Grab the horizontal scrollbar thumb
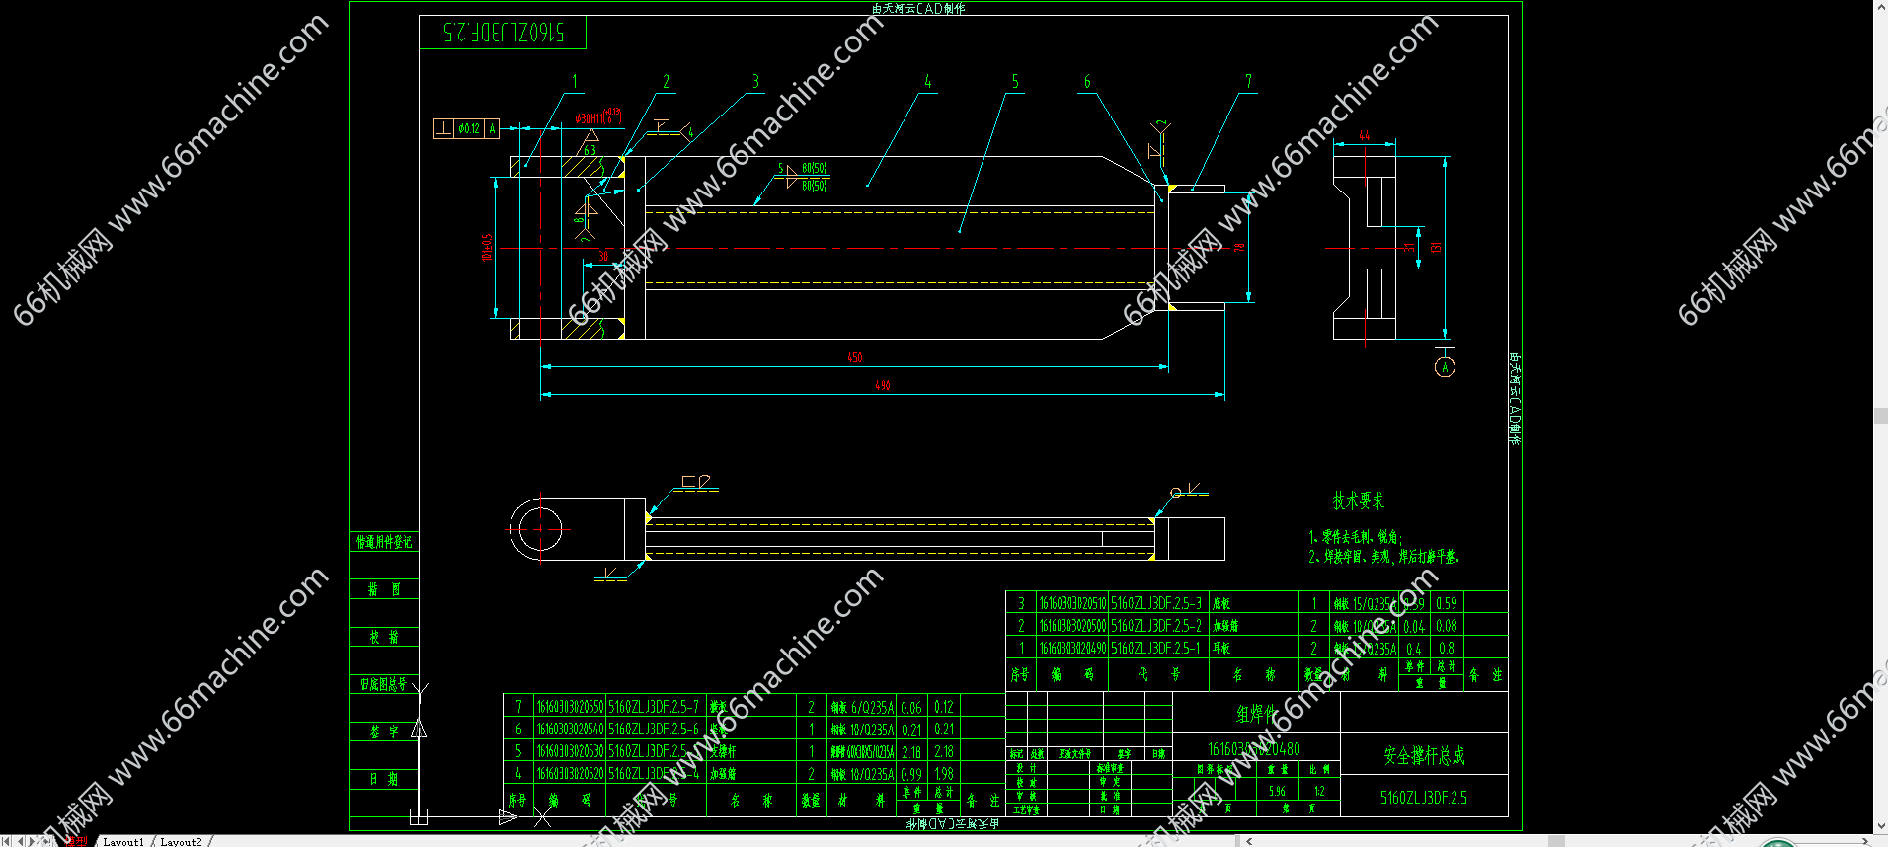 pyautogui.click(x=1556, y=841)
